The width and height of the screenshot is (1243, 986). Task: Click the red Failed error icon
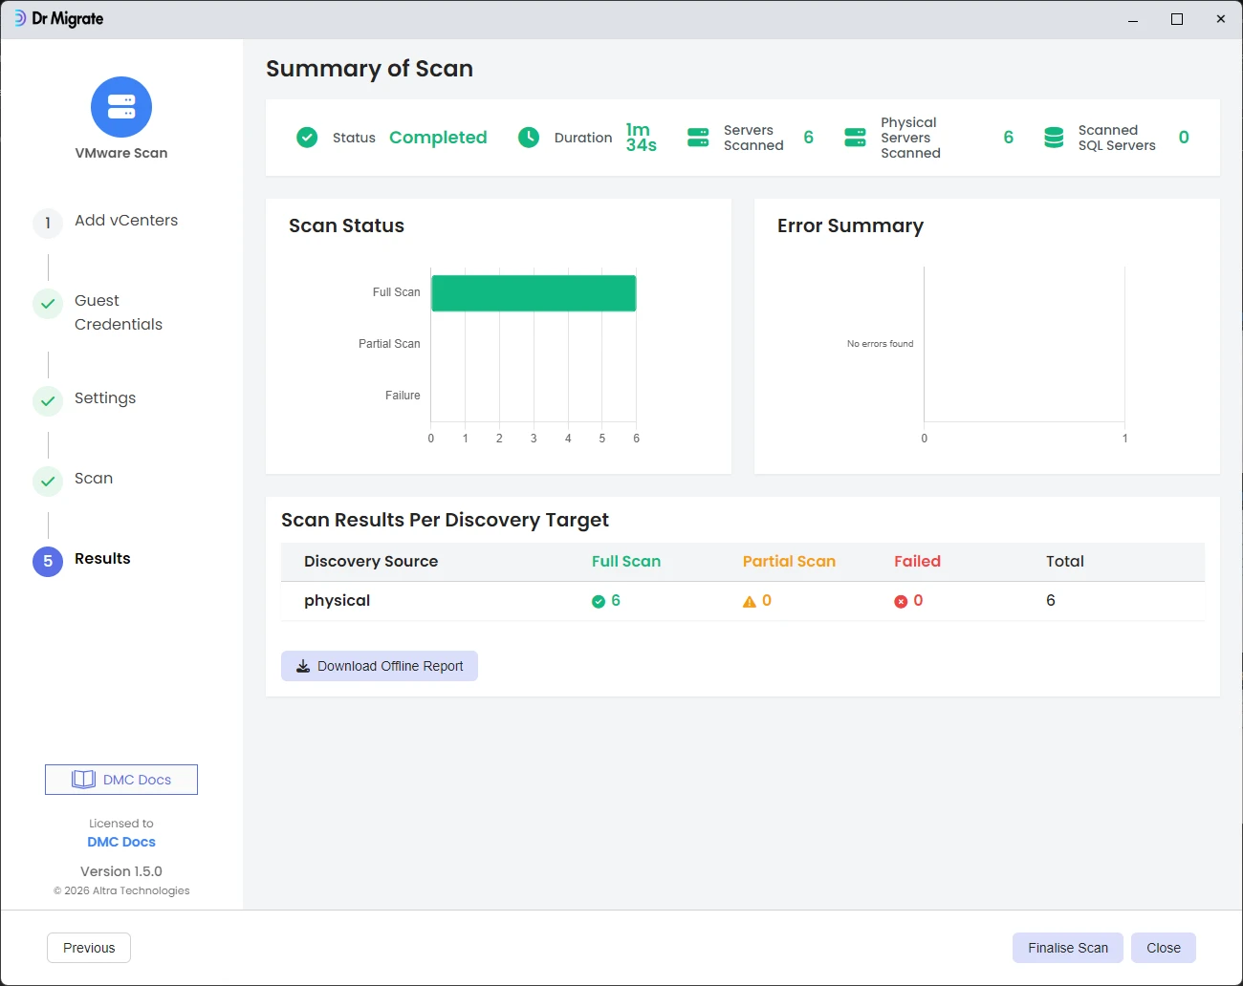click(901, 601)
